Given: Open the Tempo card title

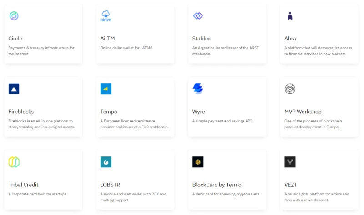Looking at the screenshot, I should [109, 112].
